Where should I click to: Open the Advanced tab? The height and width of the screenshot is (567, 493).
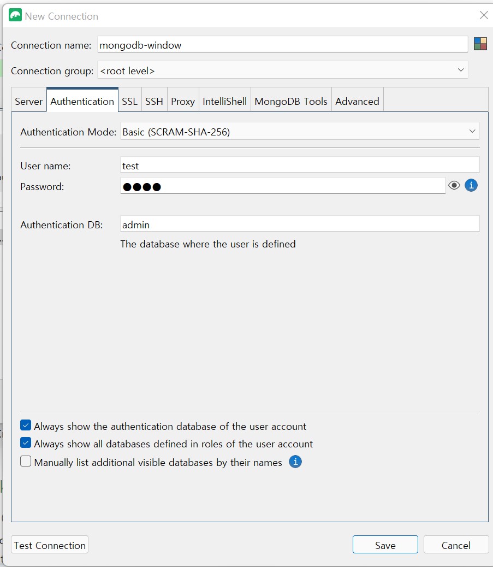[357, 101]
